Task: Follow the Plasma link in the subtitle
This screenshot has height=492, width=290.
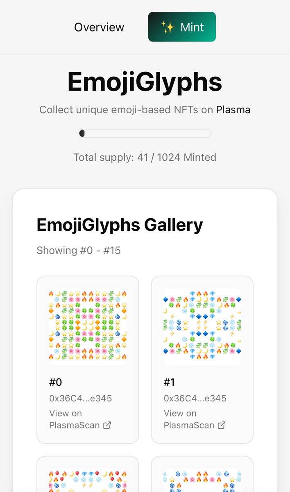Action: coord(233,110)
